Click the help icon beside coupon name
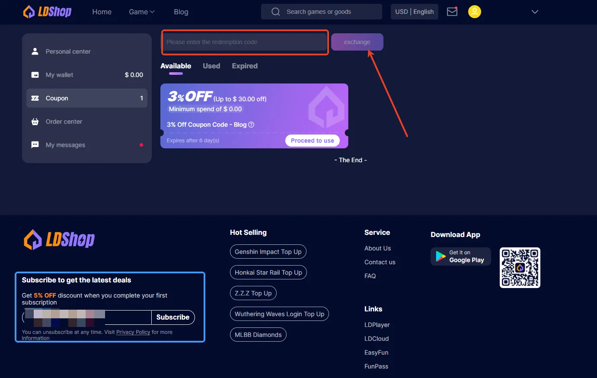Image resolution: width=597 pixels, height=378 pixels. [251, 125]
